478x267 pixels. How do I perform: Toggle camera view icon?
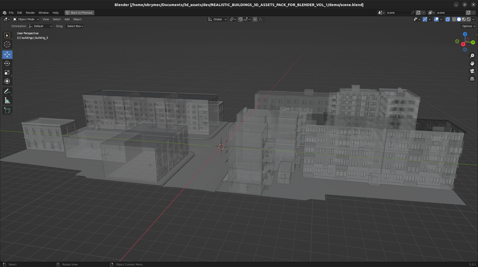click(472, 71)
